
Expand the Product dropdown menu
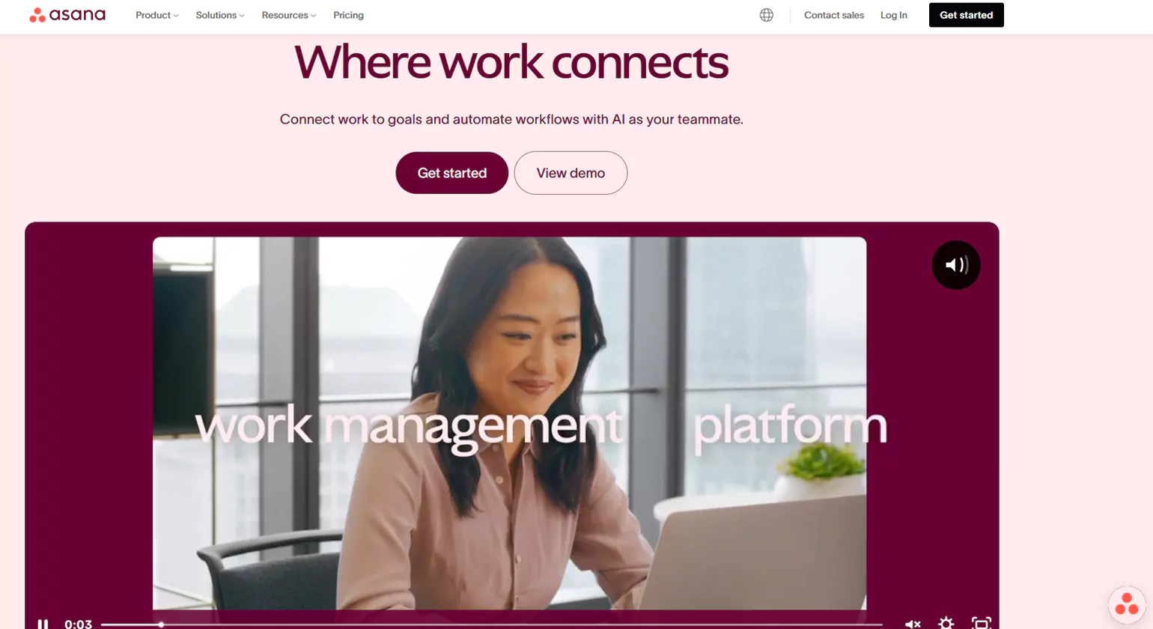tap(157, 15)
